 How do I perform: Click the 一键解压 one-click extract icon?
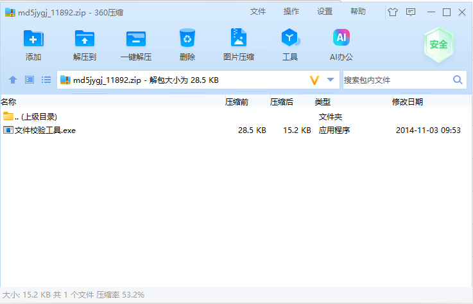point(136,39)
